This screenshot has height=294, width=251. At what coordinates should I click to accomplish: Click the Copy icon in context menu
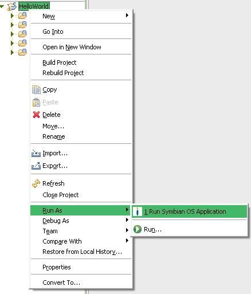36,89
